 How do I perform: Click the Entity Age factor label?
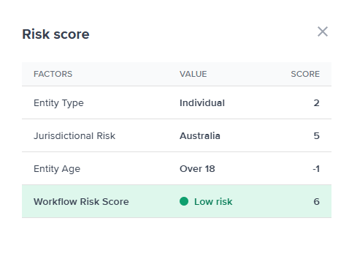pyautogui.click(x=57, y=169)
